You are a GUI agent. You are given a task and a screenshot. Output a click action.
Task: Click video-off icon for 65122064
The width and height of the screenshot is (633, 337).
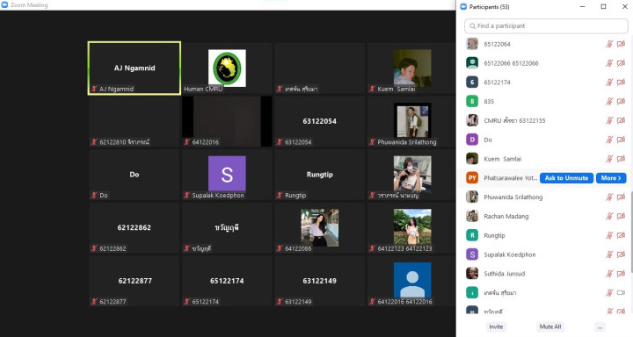[x=621, y=44]
